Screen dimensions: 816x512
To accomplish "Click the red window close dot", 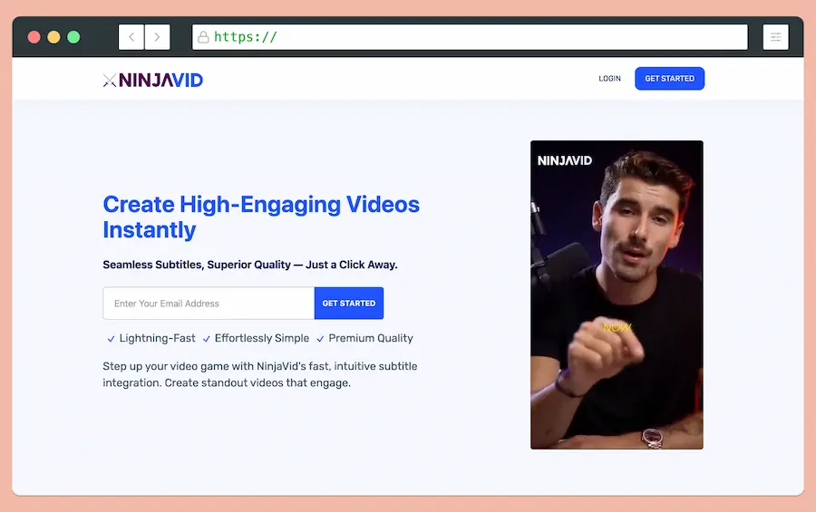I will click(x=34, y=37).
